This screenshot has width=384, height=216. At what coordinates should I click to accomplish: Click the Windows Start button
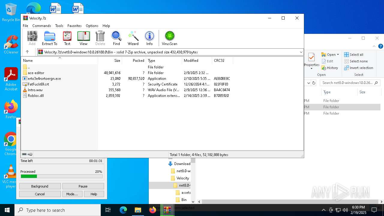coord(7,210)
